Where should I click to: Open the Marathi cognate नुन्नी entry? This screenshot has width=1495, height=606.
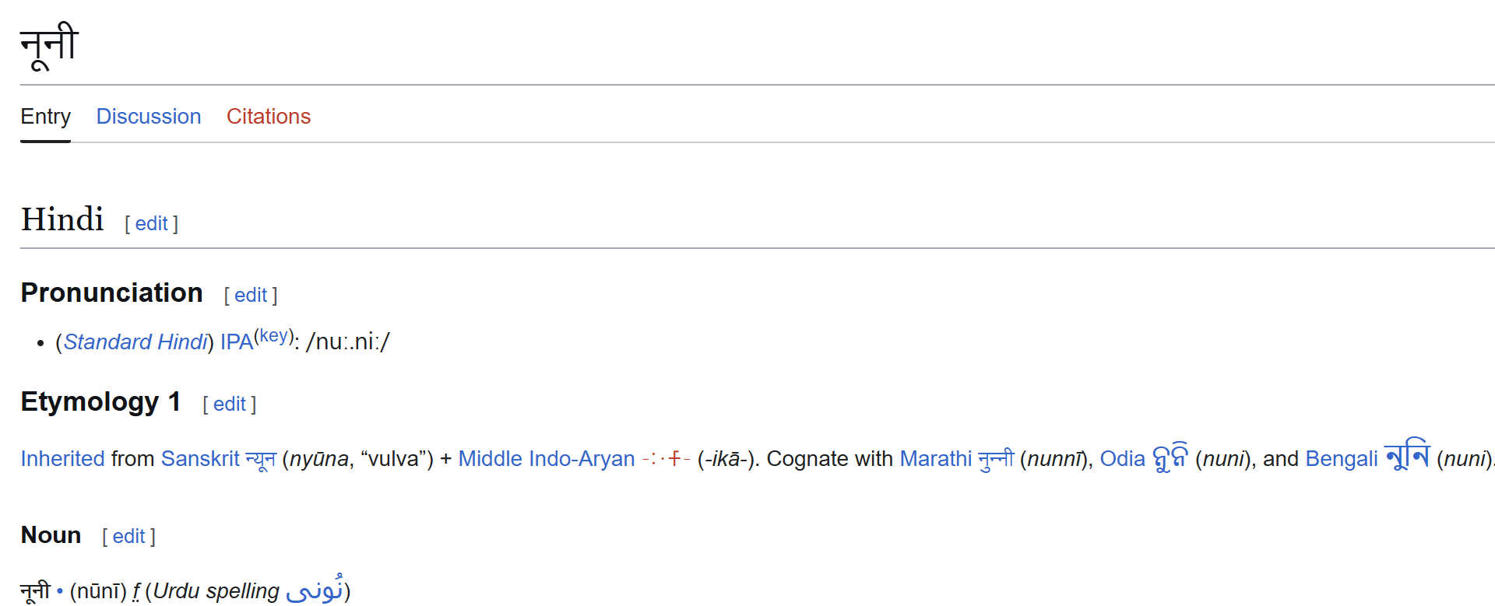point(996,459)
